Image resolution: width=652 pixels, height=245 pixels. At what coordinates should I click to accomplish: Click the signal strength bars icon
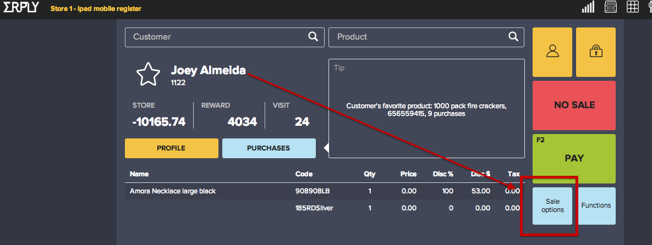click(x=588, y=7)
